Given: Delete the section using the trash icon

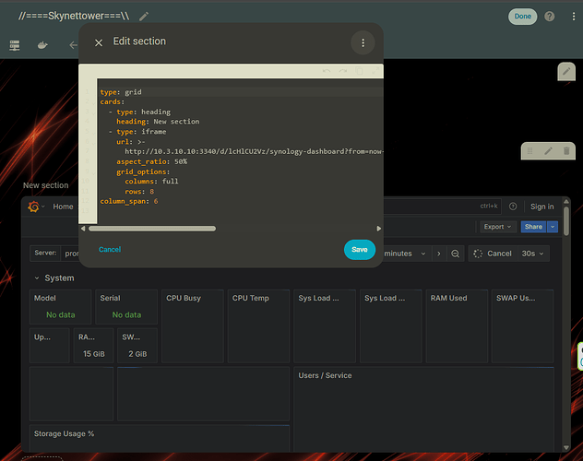Looking at the screenshot, I should point(566,150).
